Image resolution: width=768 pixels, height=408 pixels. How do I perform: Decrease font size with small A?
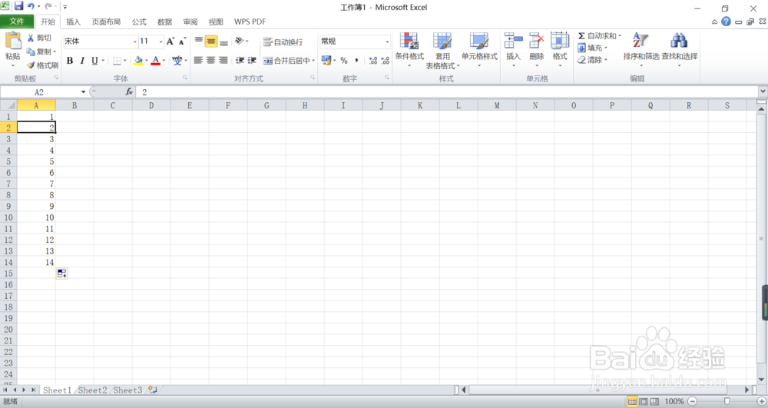click(182, 41)
